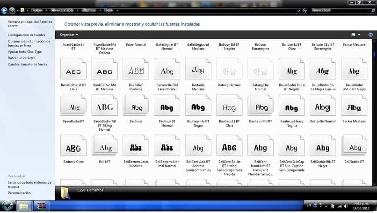
Task: Select the BauerBodni BdCn BT Negrita font
Action: tap(292, 69)
